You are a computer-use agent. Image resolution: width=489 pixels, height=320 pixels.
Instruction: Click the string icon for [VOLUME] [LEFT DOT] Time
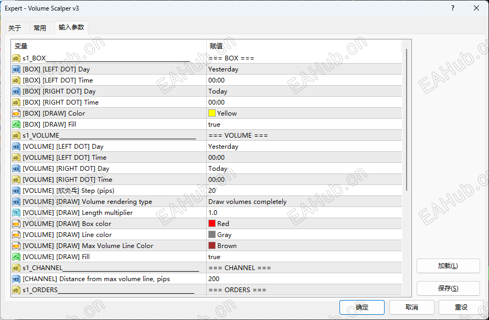pos(16,157)
